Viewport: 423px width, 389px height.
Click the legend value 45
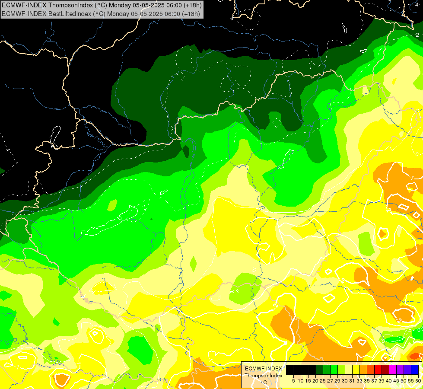pyautogui.click(x=396, y=381)
